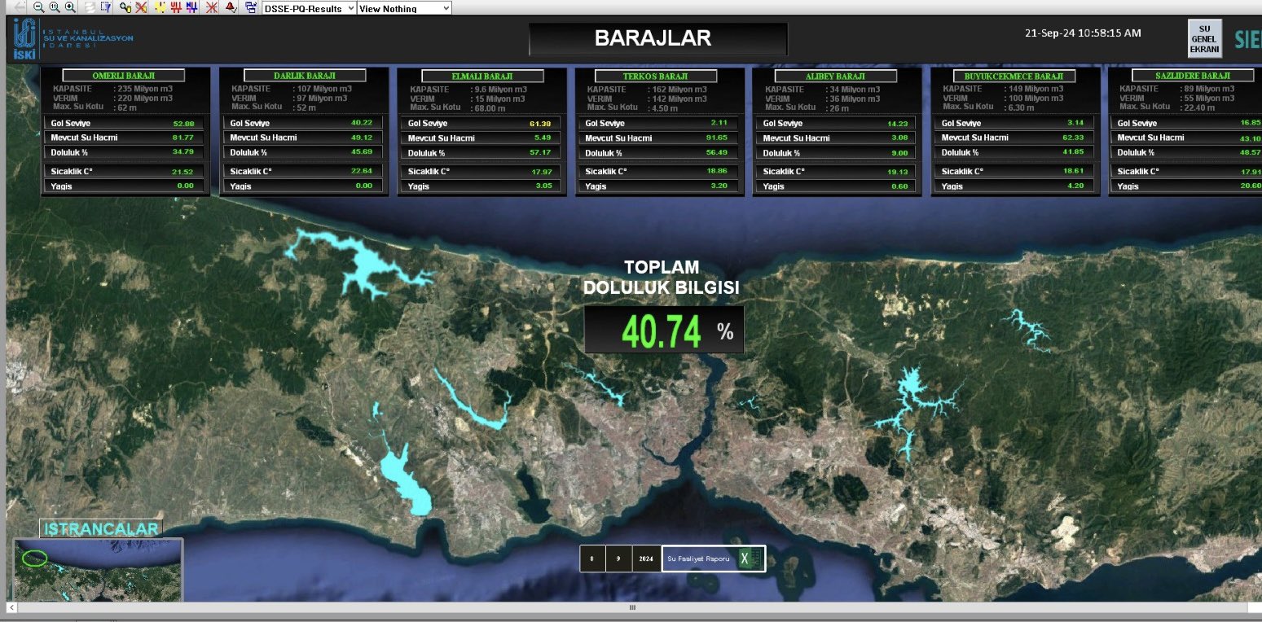The height and width of the screenshot is (622, 1262).
Task: Click the 40.74 total fill percentage value
Action: (661, 331)
